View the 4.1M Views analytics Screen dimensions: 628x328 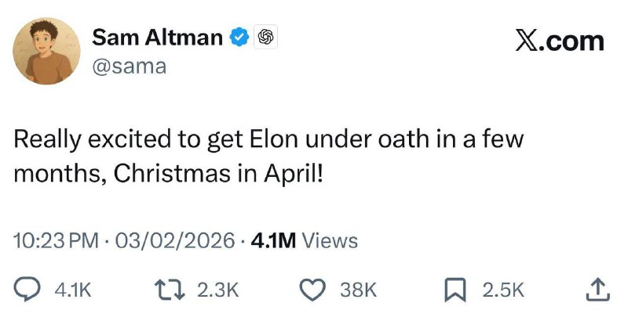(303, 241)
